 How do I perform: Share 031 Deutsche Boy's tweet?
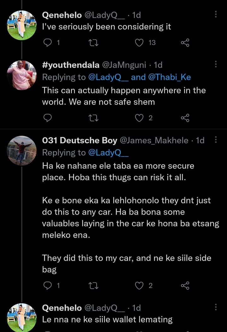(x=185, y=285)
